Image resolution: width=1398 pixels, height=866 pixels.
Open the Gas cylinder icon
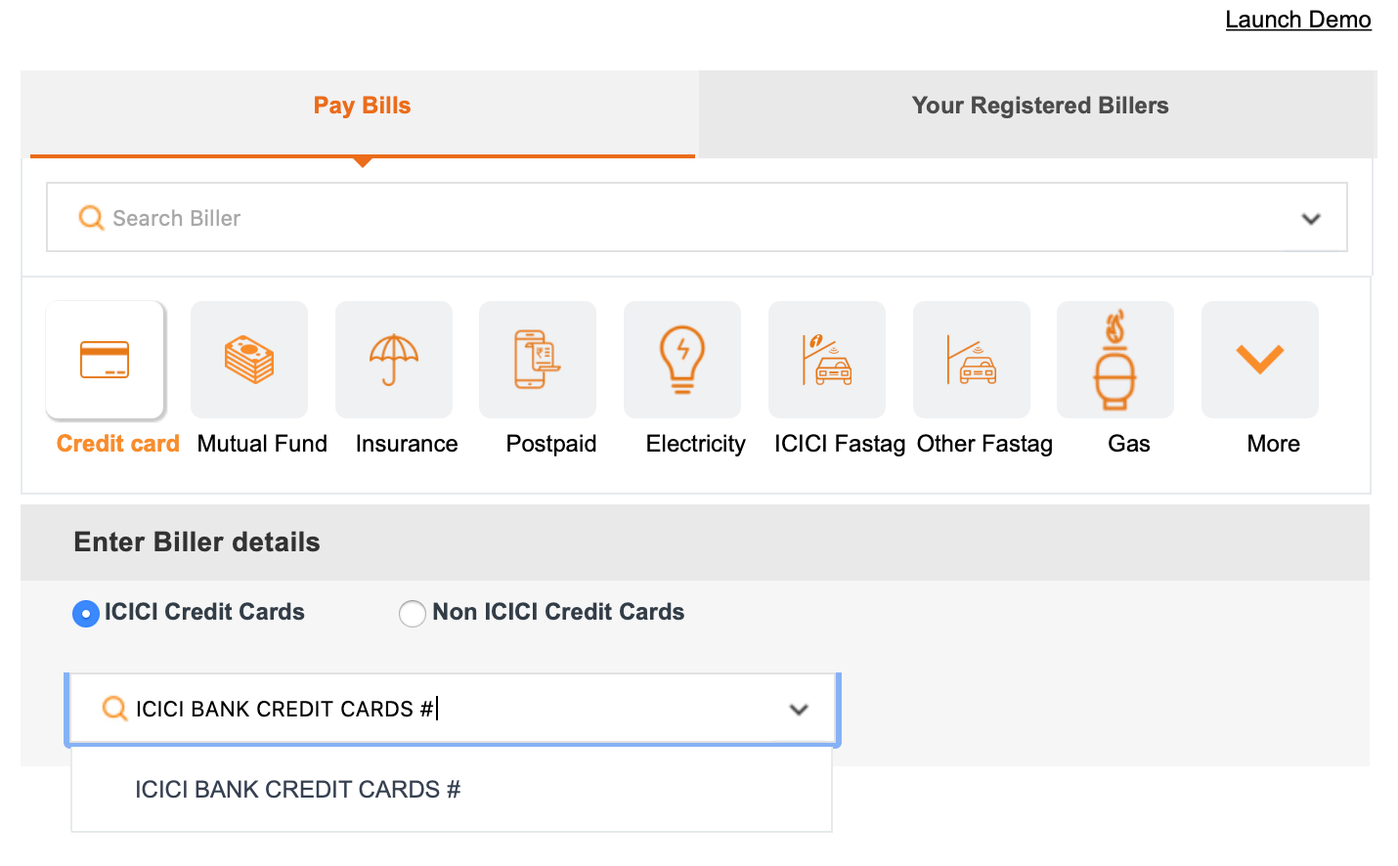click(1115, 359)
